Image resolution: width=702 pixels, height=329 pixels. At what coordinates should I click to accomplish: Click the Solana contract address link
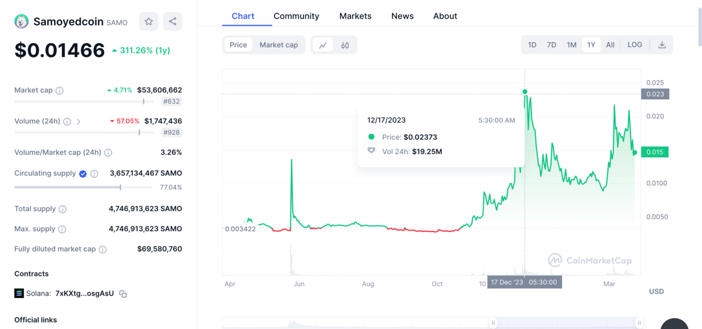click(84, 293)
